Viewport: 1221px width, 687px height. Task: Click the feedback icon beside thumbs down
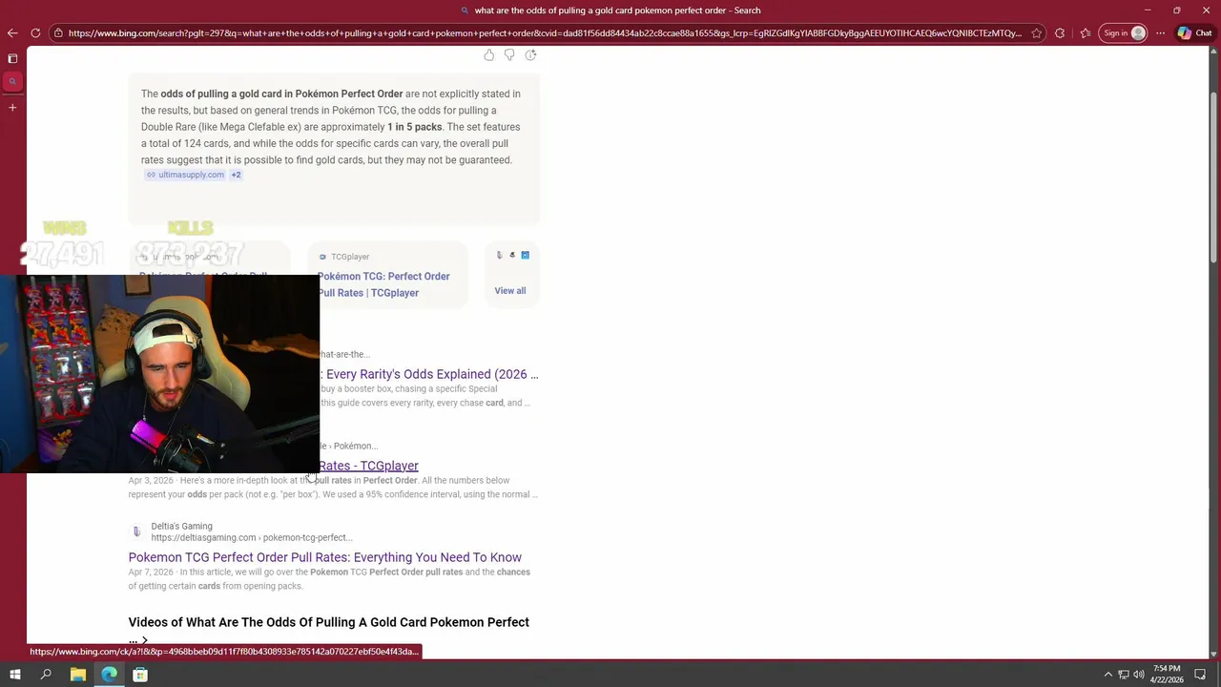530,55
